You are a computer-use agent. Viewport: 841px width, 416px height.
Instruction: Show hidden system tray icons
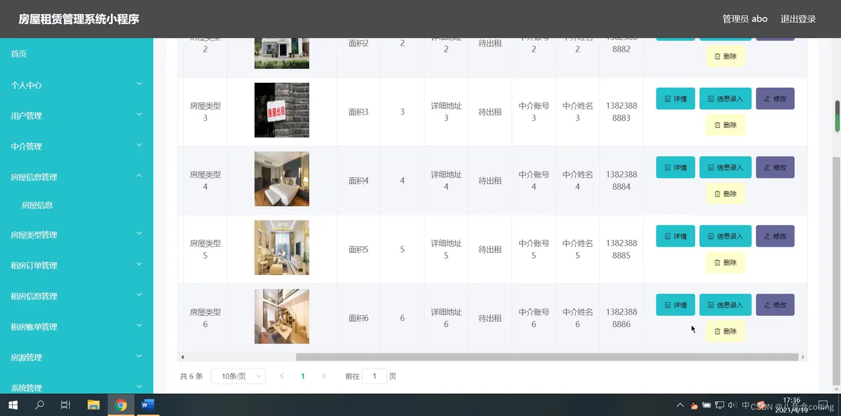pyautogui.click(x=680, y=405)
